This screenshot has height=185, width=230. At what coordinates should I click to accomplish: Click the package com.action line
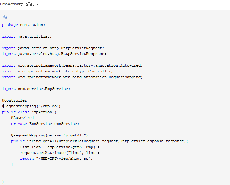click(23, 25)
